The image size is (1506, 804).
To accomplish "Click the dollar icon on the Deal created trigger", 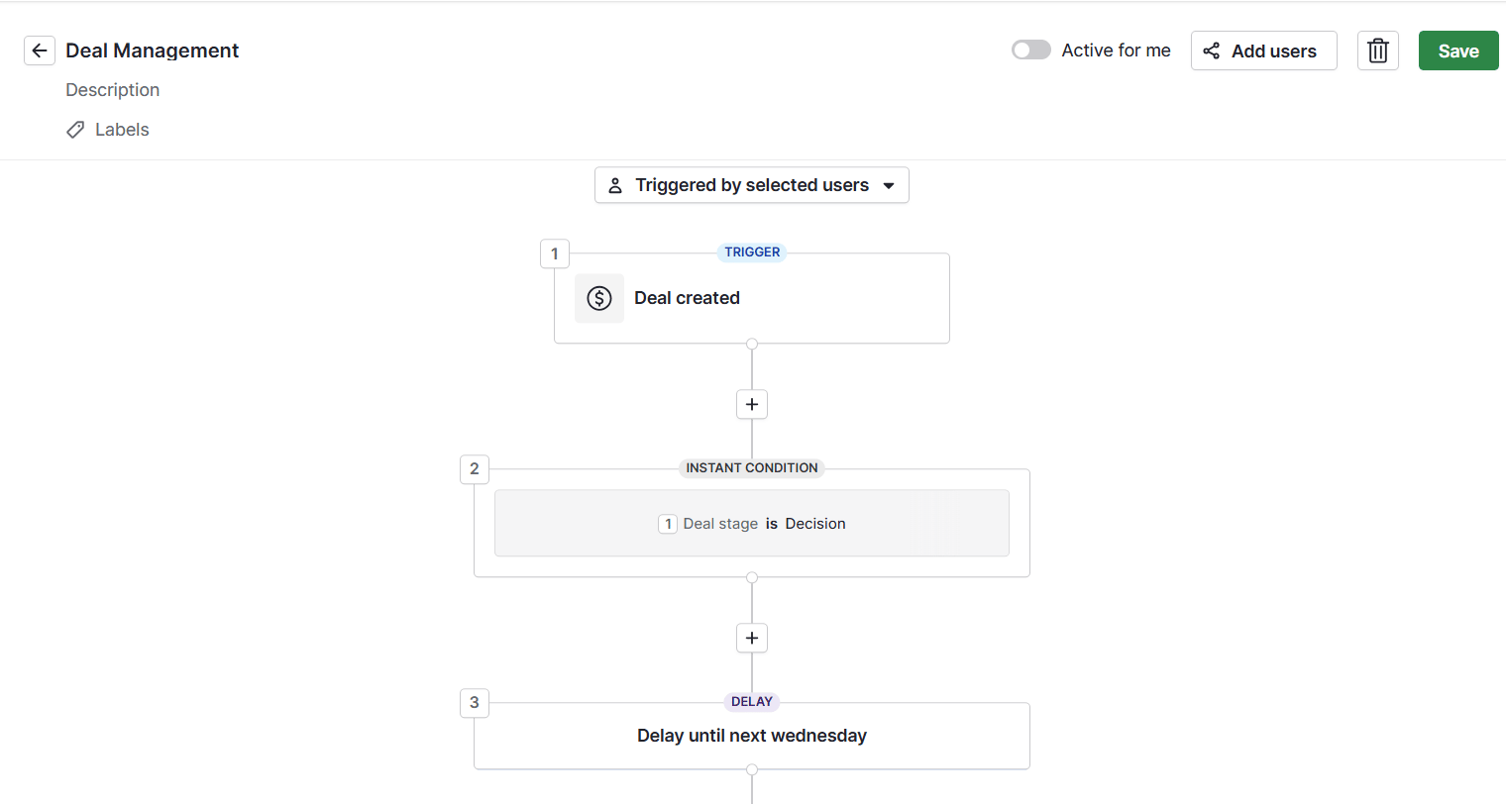I will 599,297.
